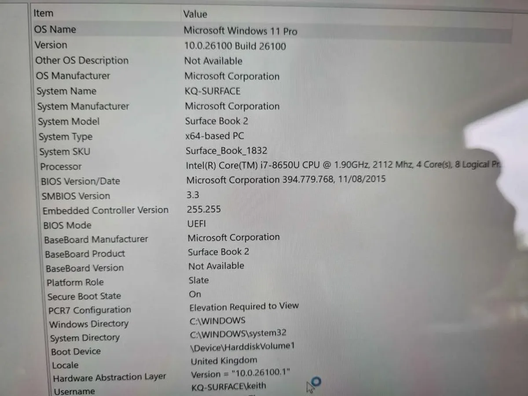Viewport: 528px width, 396px height.
Task: Select value Surface_Book_1832
Action: 226,151
